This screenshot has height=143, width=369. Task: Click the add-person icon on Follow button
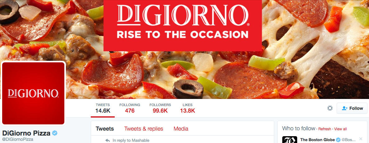(345, 108)
